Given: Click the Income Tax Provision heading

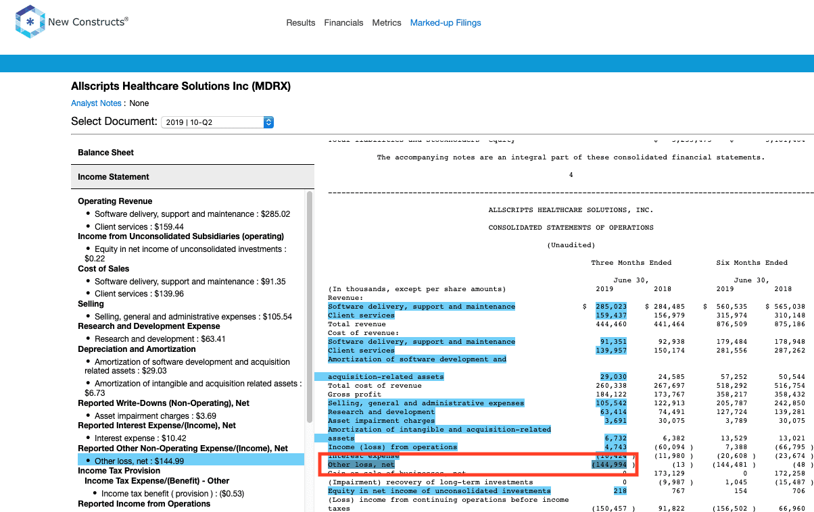Looking at the screenshot, I should (x=119, y=471).
